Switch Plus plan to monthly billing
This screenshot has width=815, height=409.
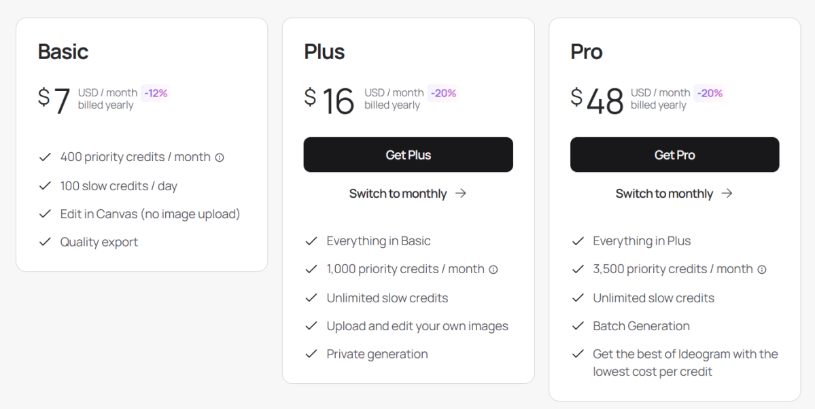pyautogui.click(x=398, y=194)
